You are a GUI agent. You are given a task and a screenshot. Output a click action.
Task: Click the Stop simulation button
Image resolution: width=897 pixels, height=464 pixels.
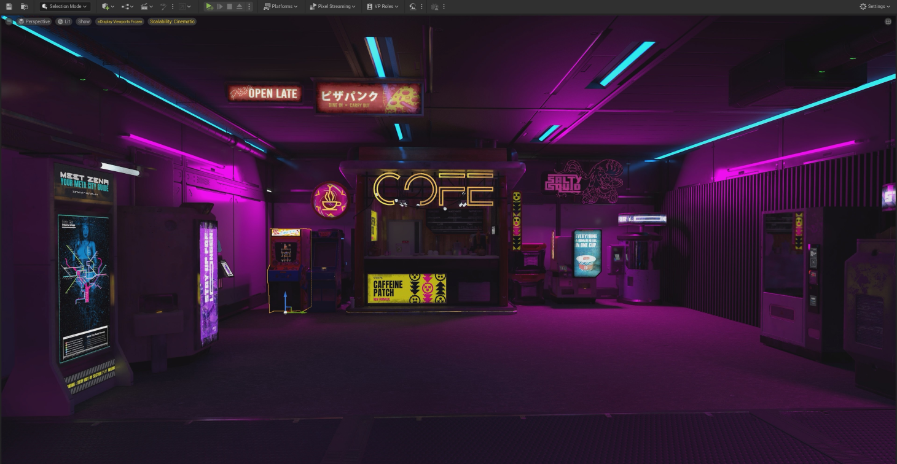point(229,6)
